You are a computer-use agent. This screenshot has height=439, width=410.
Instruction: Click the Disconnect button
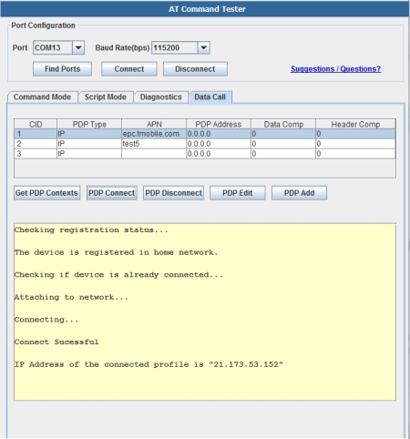coord(195,69)
